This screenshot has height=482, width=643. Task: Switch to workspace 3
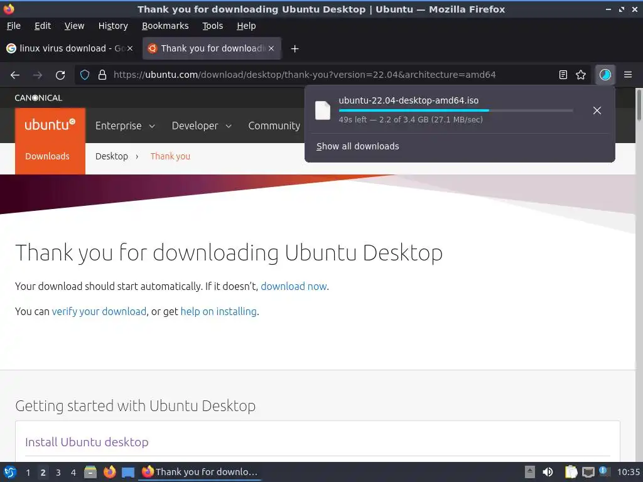point(58,473)
